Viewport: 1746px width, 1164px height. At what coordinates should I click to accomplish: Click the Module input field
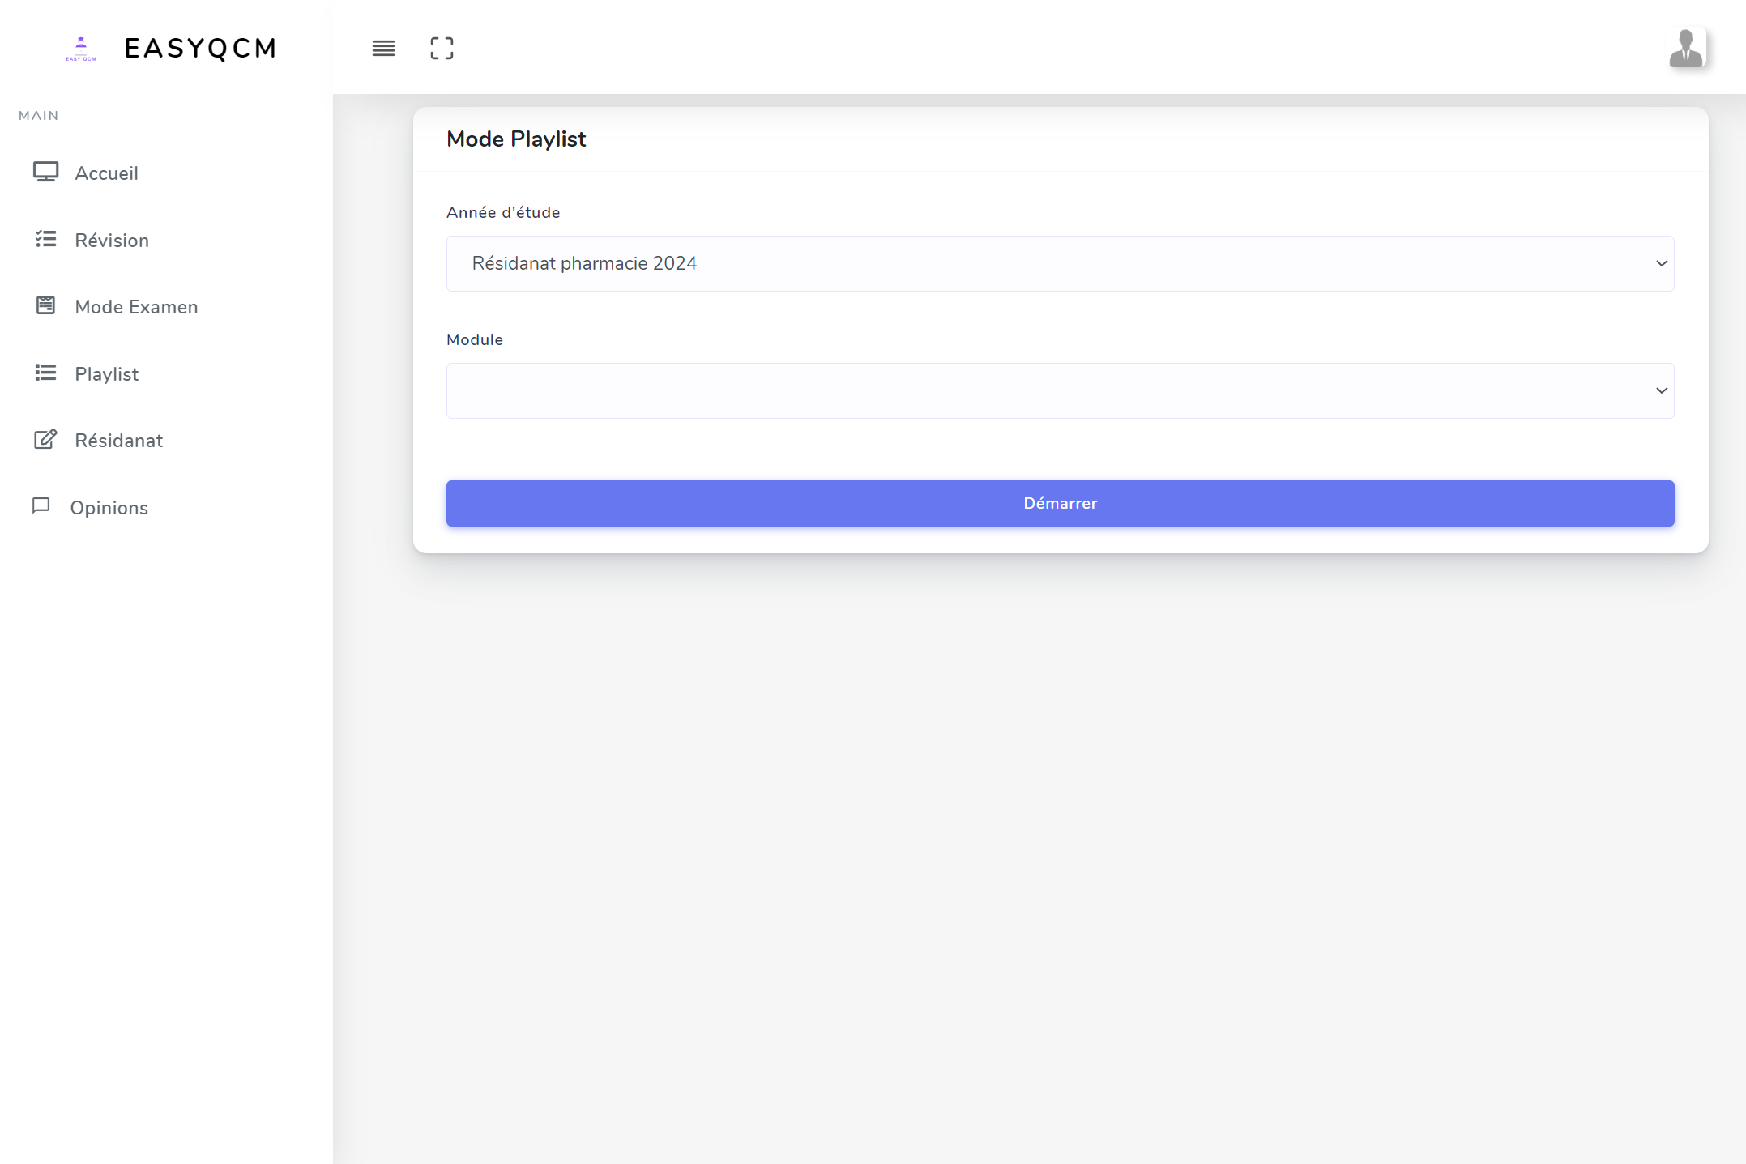click(x=1059, y=391)
